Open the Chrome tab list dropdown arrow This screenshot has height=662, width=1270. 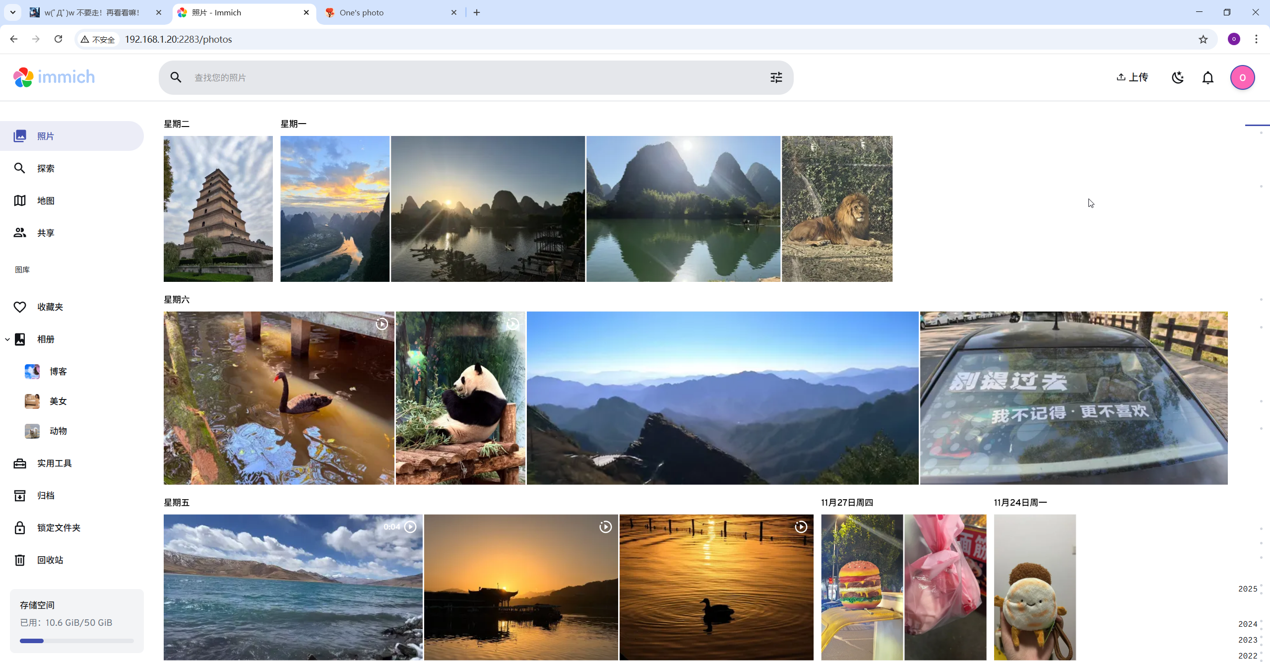tap(13, 12)
